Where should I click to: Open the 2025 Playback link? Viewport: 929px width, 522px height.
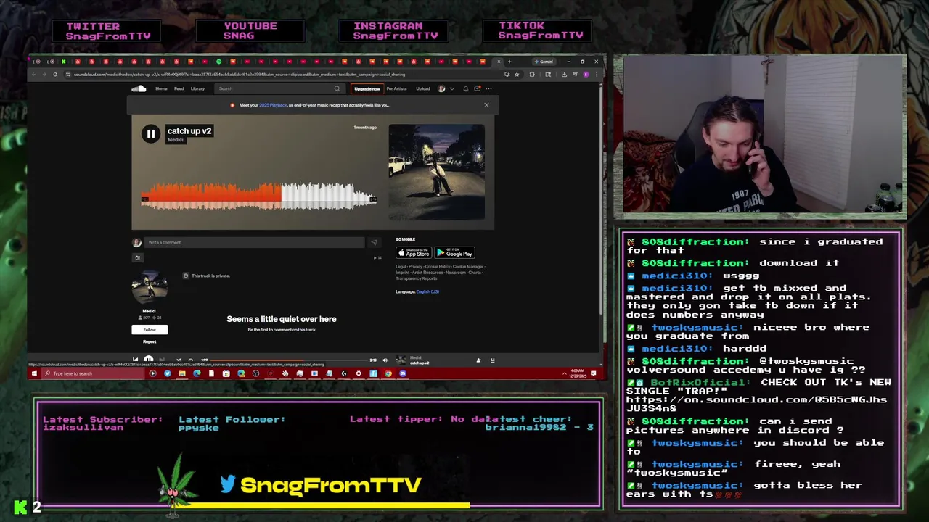[274, 105]
